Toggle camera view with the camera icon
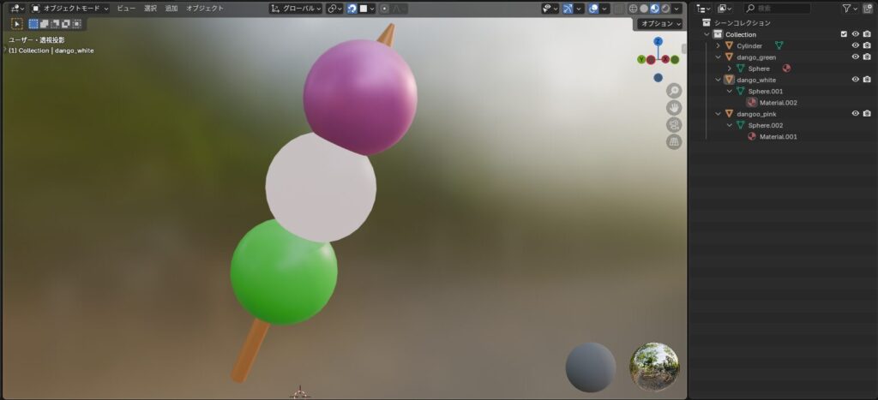Viewport: 878px width, 400px height. (x=674, y=124)
